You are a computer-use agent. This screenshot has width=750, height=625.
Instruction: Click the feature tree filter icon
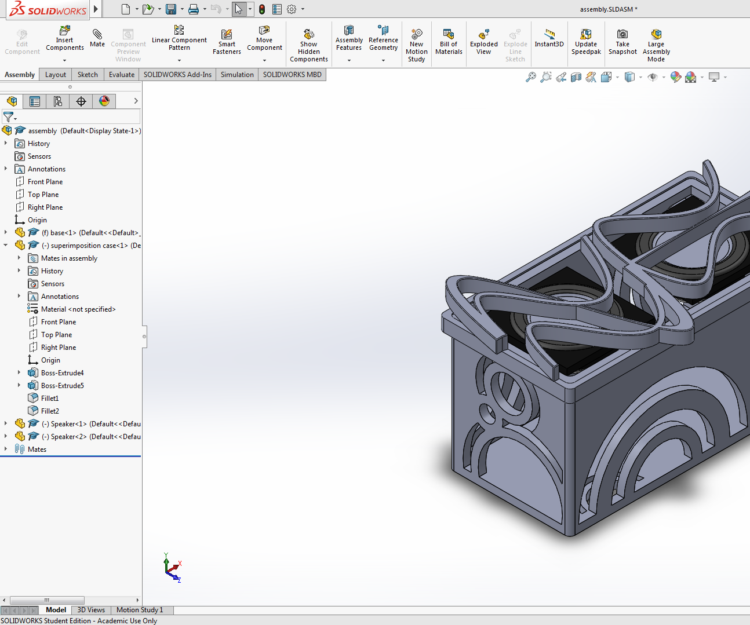(x=8, y=117)
